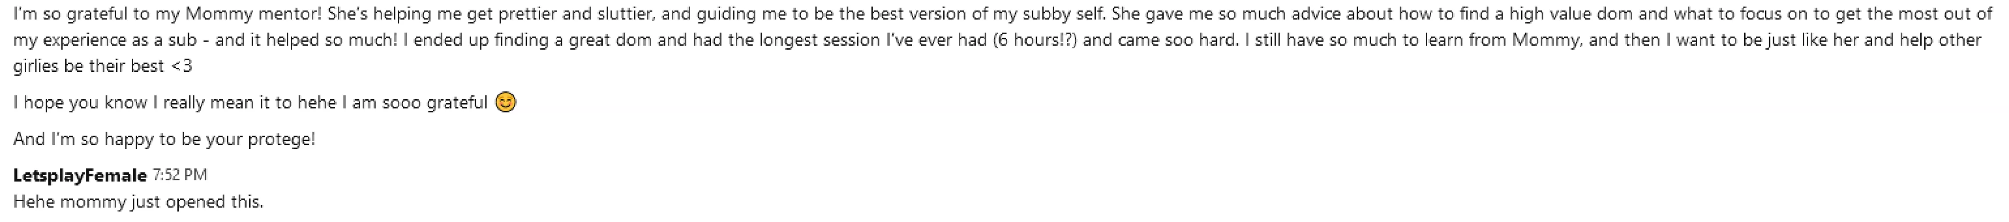Click the 7:52 PM message timestamp

[x=179, y=175]
